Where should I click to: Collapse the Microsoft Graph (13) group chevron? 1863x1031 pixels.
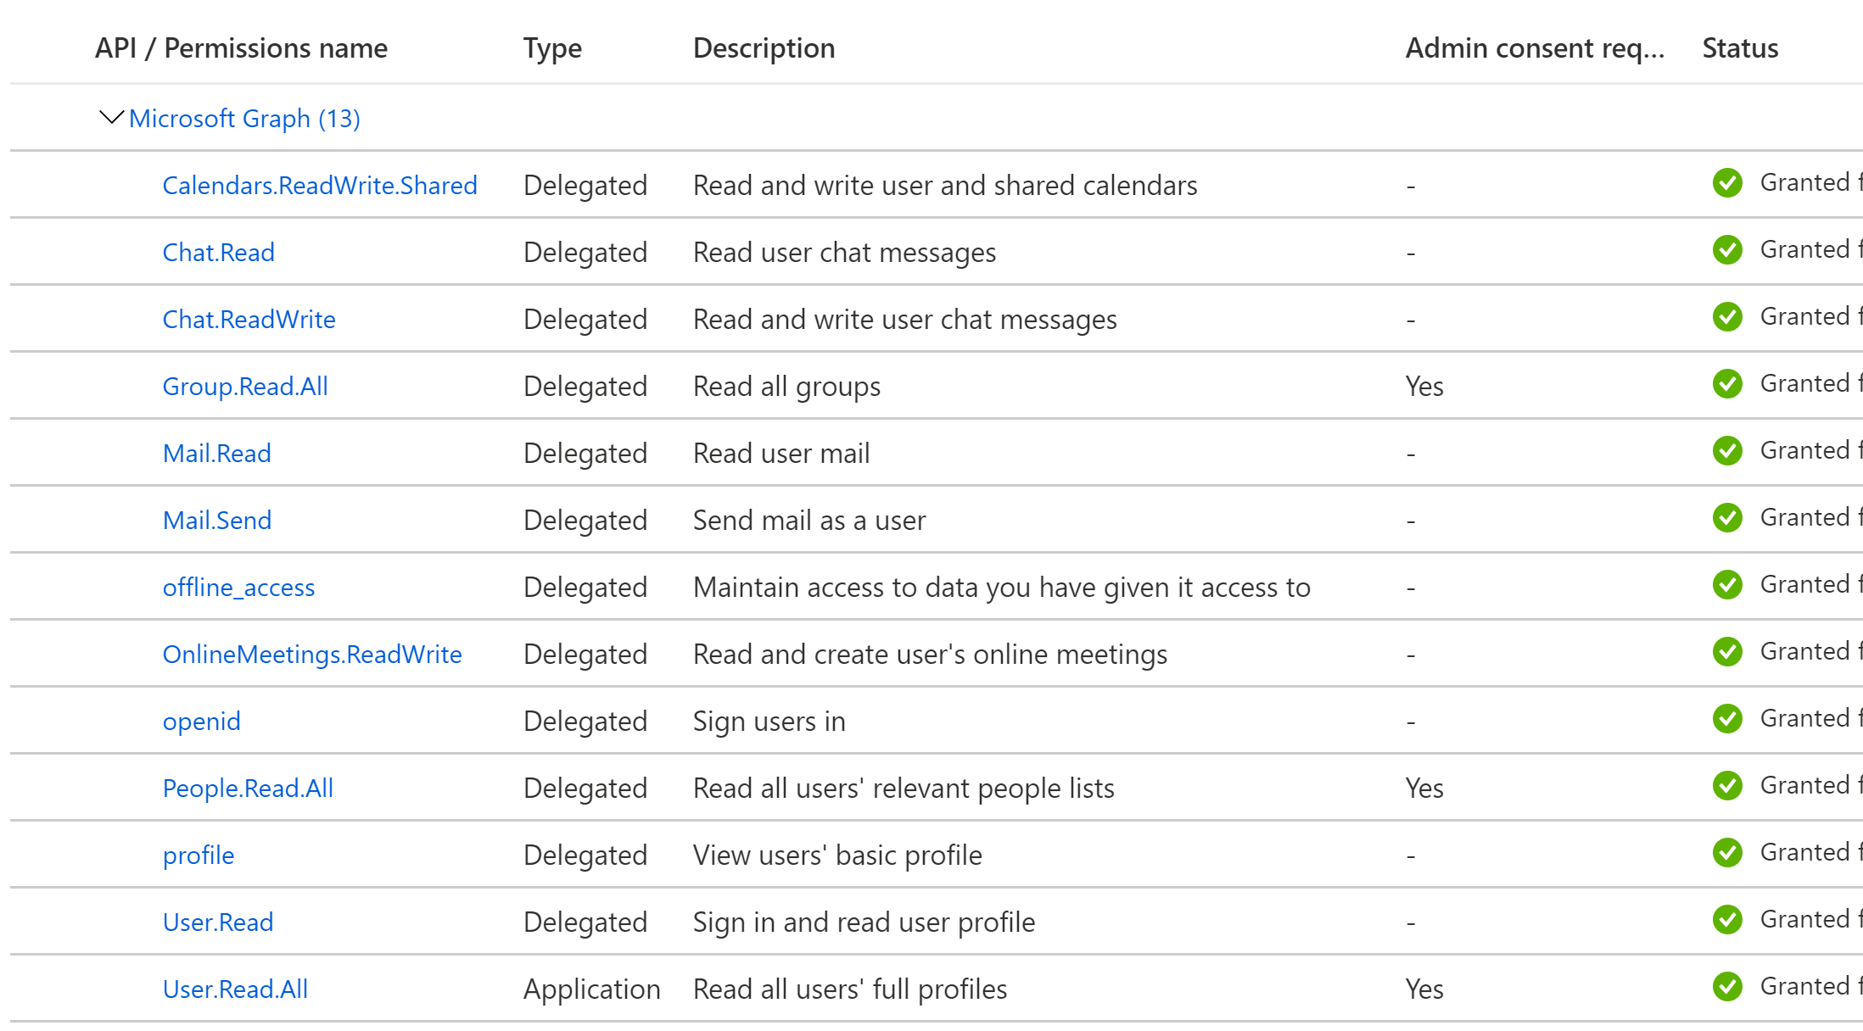tap(111, 118)
